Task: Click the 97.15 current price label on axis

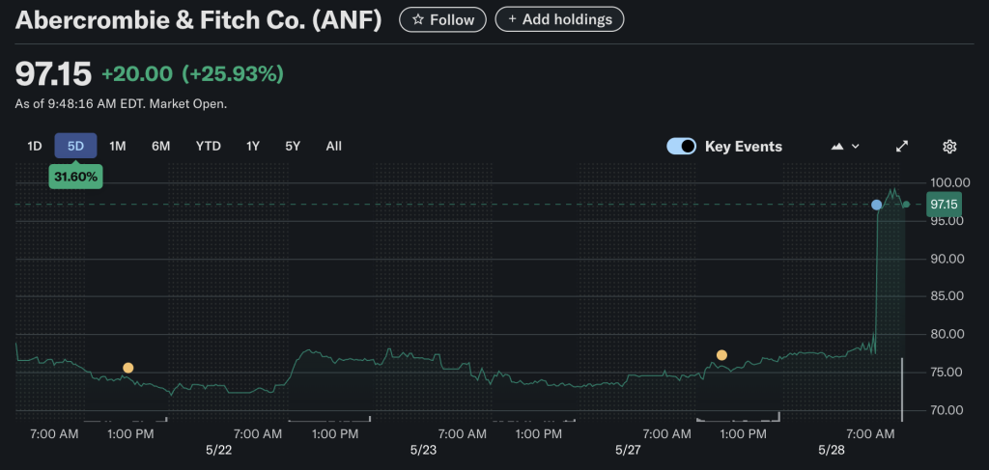Action: pos(944,205)
